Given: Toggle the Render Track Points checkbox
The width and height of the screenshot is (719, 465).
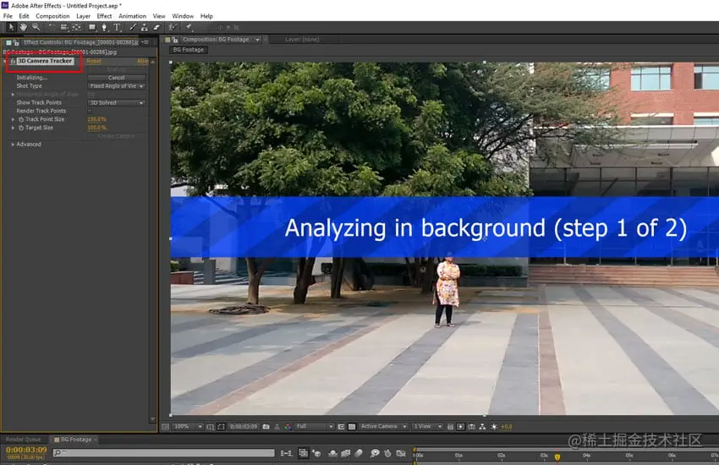Looking at the screenshot, I should tap(90, 111).
